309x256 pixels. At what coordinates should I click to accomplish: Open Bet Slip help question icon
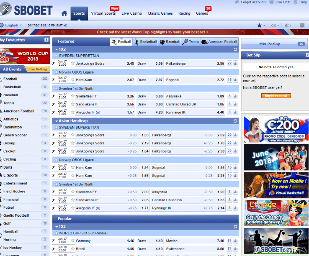point(307,55)
